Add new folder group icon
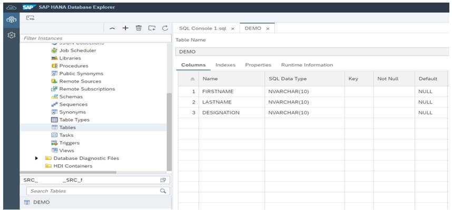The height and width of the screenshot is (210, 452). [152, 28]
